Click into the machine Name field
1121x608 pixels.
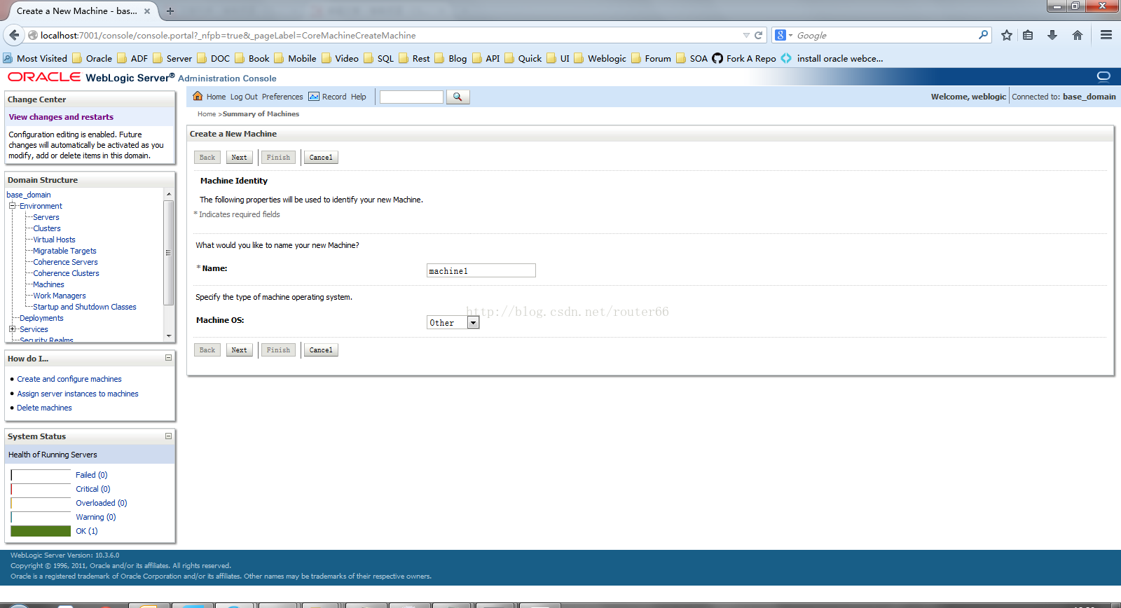tap(481, 270)
